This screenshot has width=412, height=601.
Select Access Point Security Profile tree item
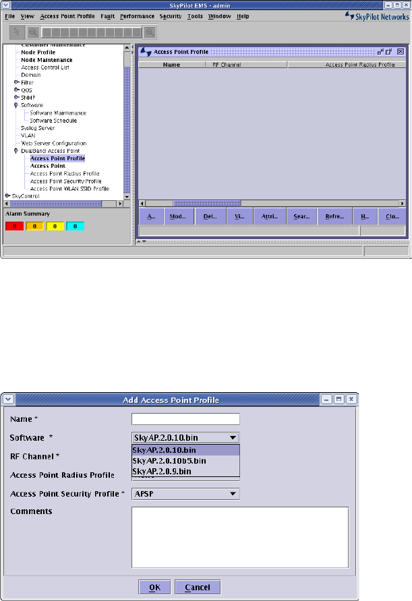pyautogui.click(x=65, y=181)
